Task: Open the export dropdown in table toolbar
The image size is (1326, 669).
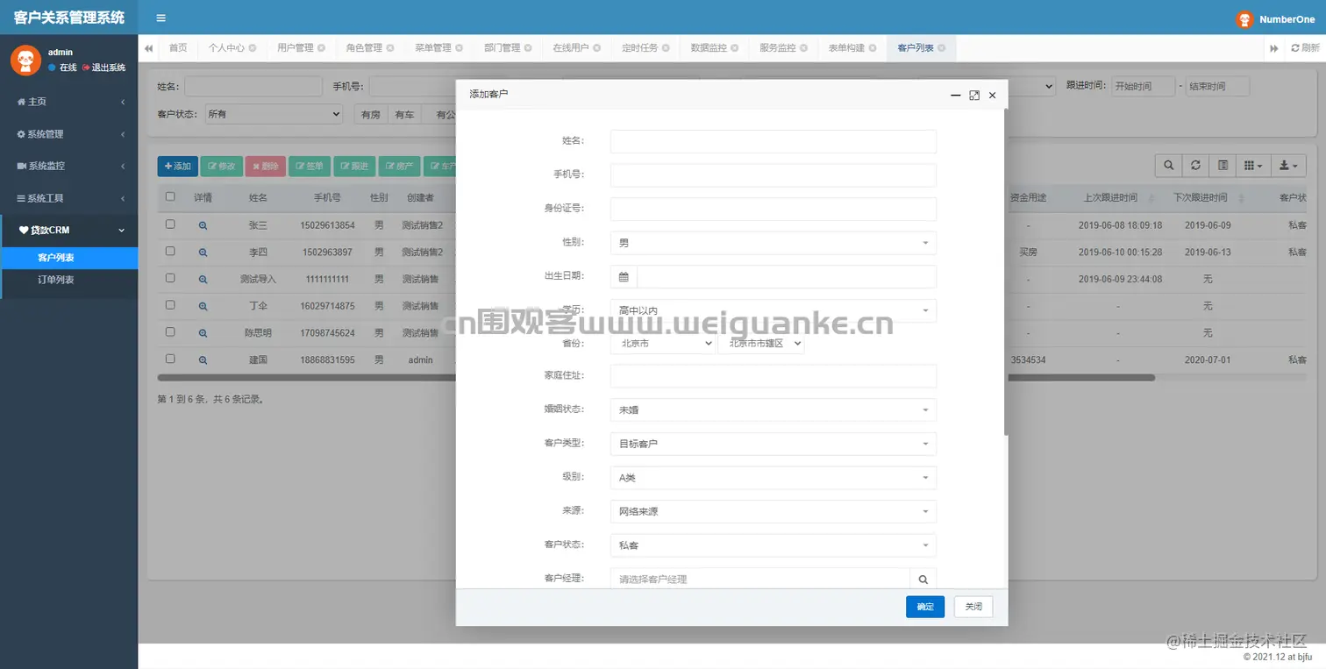Action: click(x=1289, y=165)
